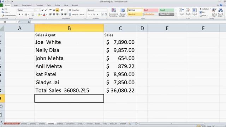This screenshot has width=226, height=127.
Task: Set top vertical alignment
Action: [x=50, y=10]
